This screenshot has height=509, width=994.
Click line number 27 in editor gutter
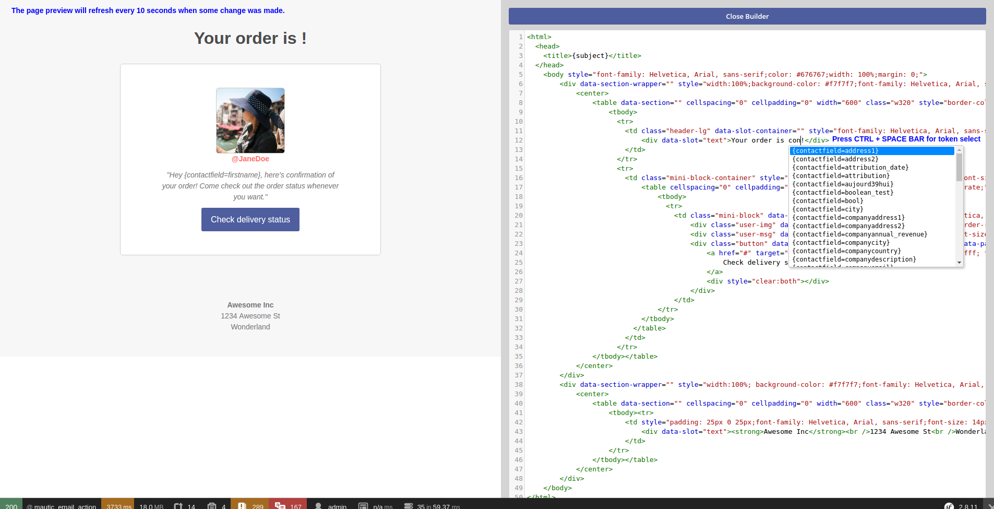[x=519, y=281]
